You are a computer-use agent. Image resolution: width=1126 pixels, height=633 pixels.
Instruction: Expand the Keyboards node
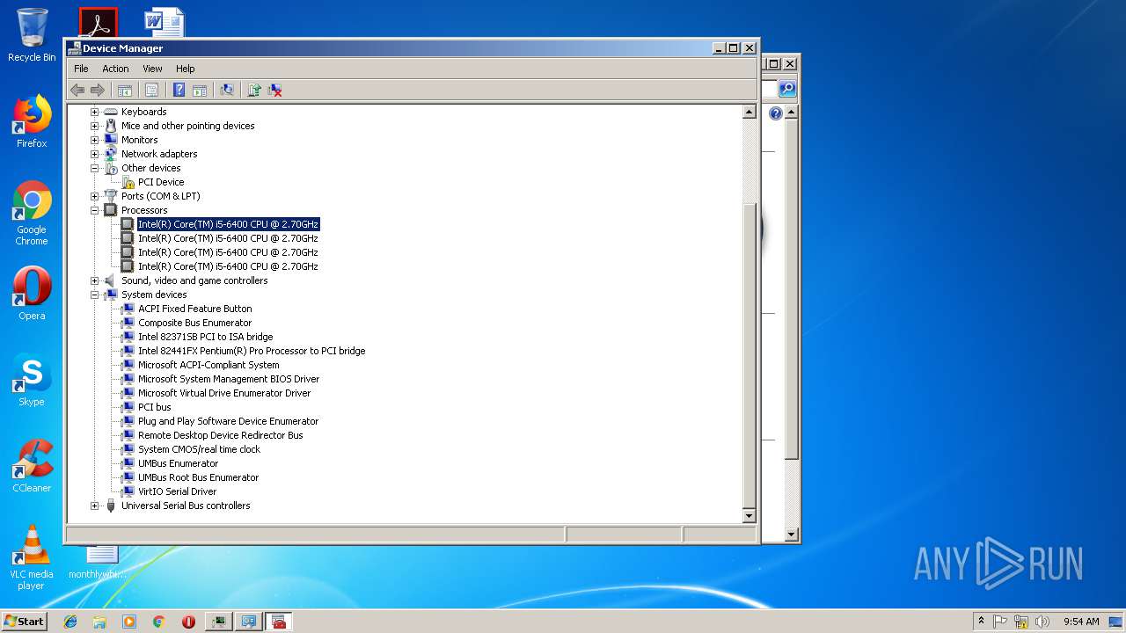coord(95,112)
